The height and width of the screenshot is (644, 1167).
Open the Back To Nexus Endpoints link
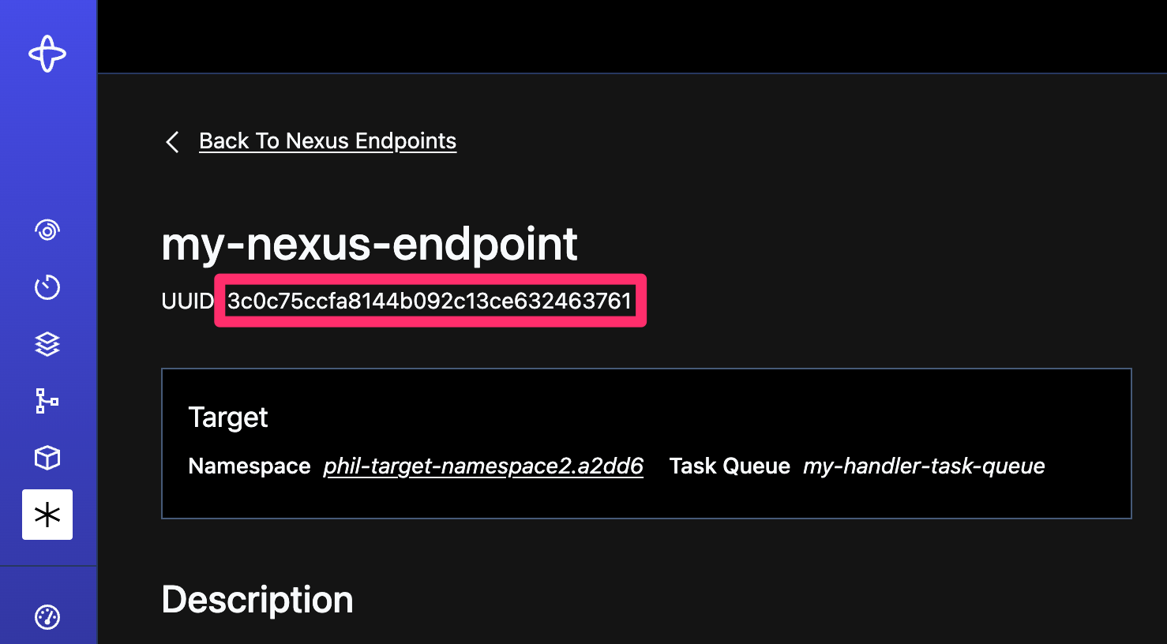click(x=328, y=140)
